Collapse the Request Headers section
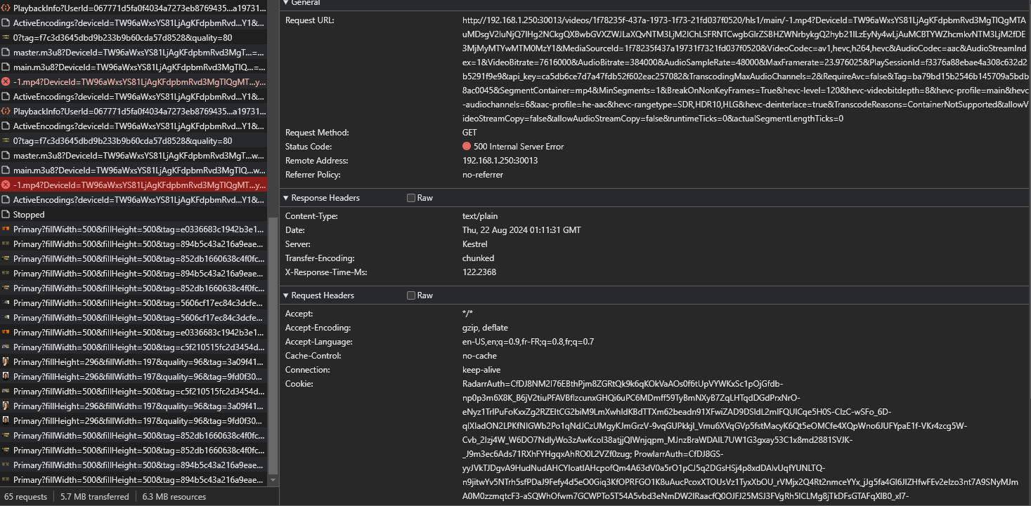Screen dimensions: 1031x506 [x=286, y=295]
